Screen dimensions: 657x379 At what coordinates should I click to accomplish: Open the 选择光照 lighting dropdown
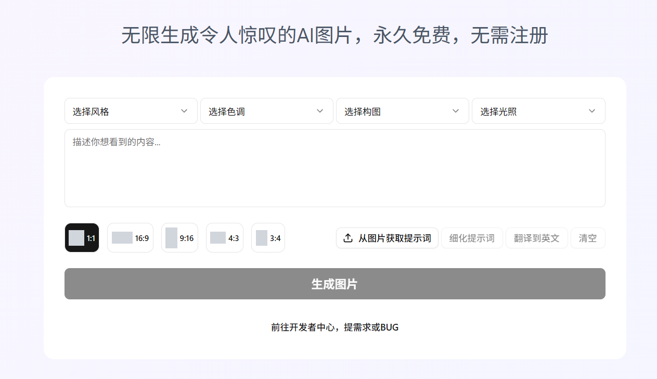point(538,111)
